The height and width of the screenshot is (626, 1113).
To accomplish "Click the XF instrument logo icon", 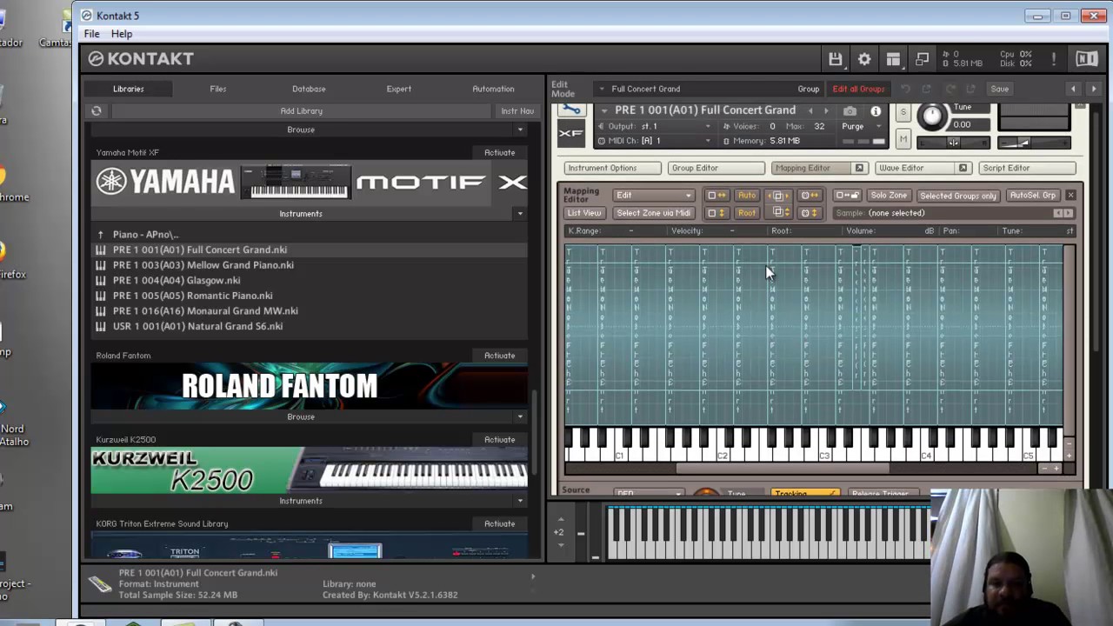I will click(570, 133).
